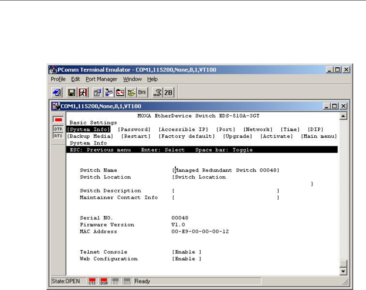Click the capture envelope toolbar icon
The image size is (366, 290).
tap(131, 93)
